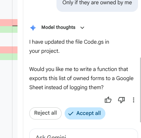Select the 'Only if they are owned by me' message bubble

coord(97,5)
